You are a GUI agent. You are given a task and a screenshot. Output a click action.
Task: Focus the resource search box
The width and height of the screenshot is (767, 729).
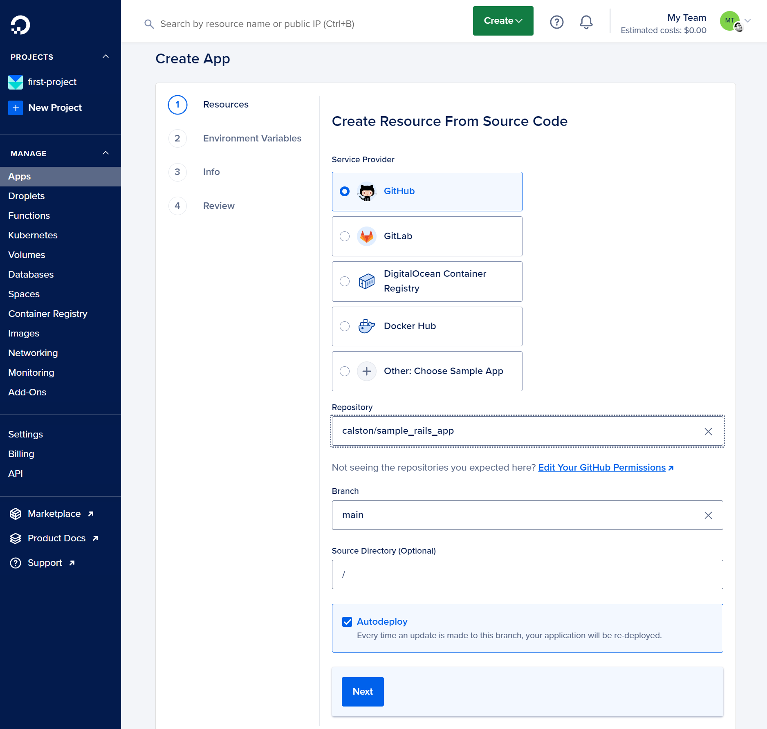pos(257,24)
